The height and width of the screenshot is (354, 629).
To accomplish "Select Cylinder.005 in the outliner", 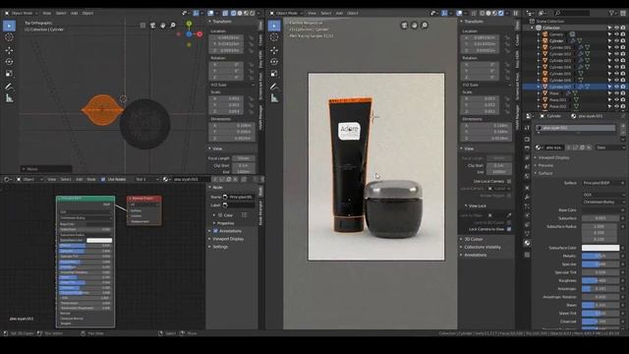I will tap(559, 74).
